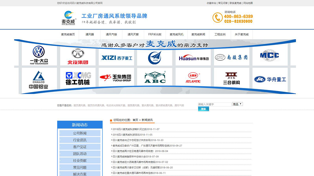Viewport: 314px width, 176px height.
Task: Click the 重庆顺坡通风器 suggested keyword
Action: click(164, 105)
